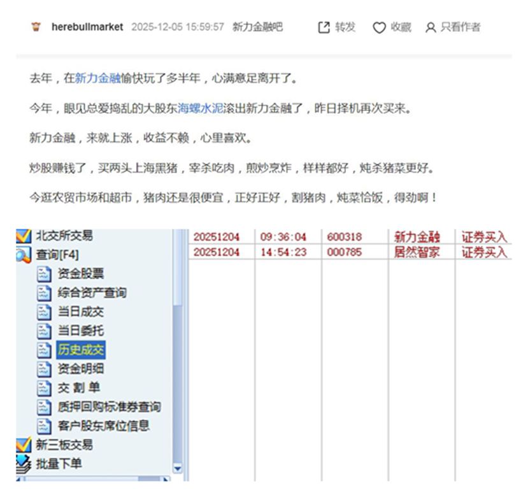528x491 pixels.
Task: Select the 新三板交易 tree item
Action: tap(64, 445)
